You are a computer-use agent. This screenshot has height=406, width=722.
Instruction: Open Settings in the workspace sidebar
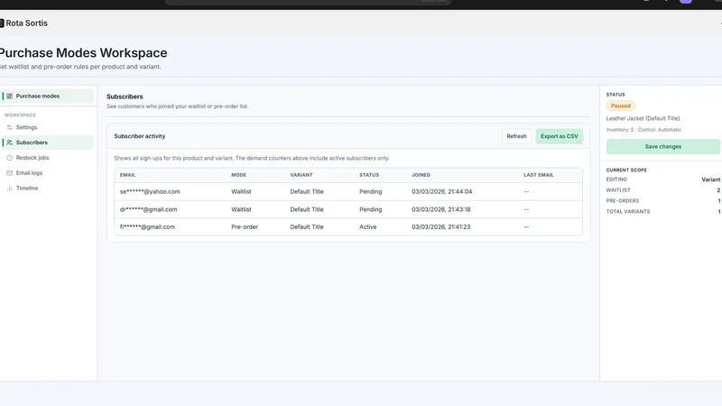(x=48, y=127)
